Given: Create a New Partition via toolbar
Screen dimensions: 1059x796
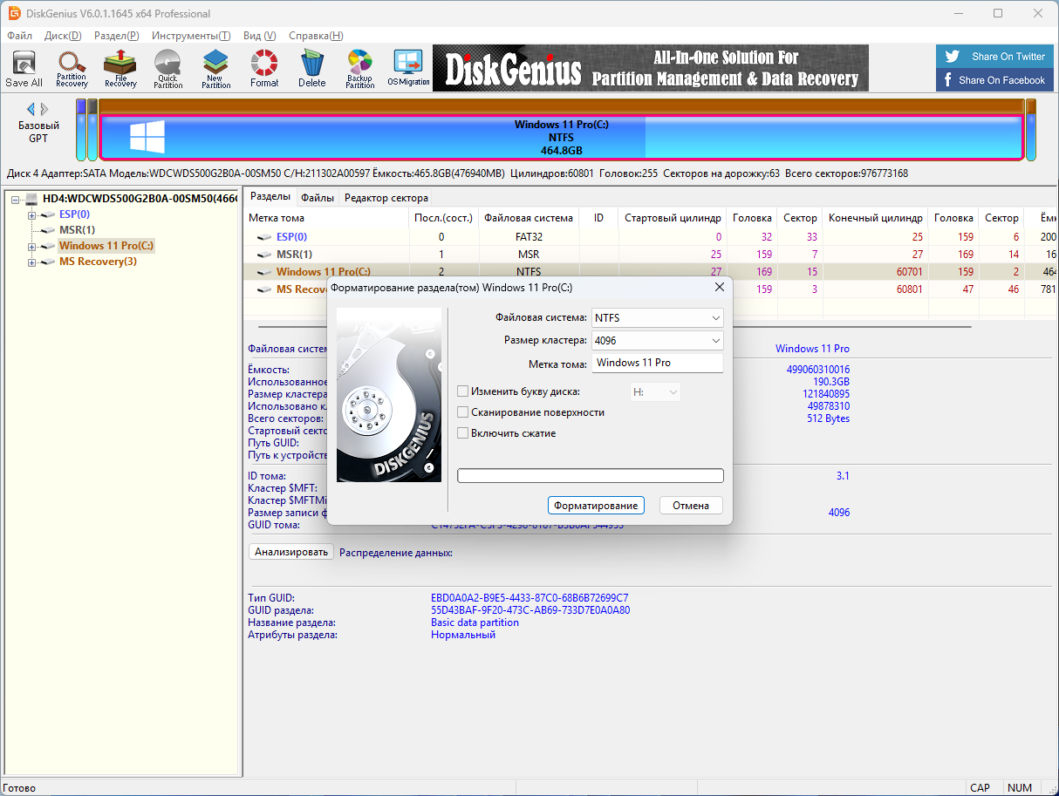Looking at the screenshot, I should (215, 69).
